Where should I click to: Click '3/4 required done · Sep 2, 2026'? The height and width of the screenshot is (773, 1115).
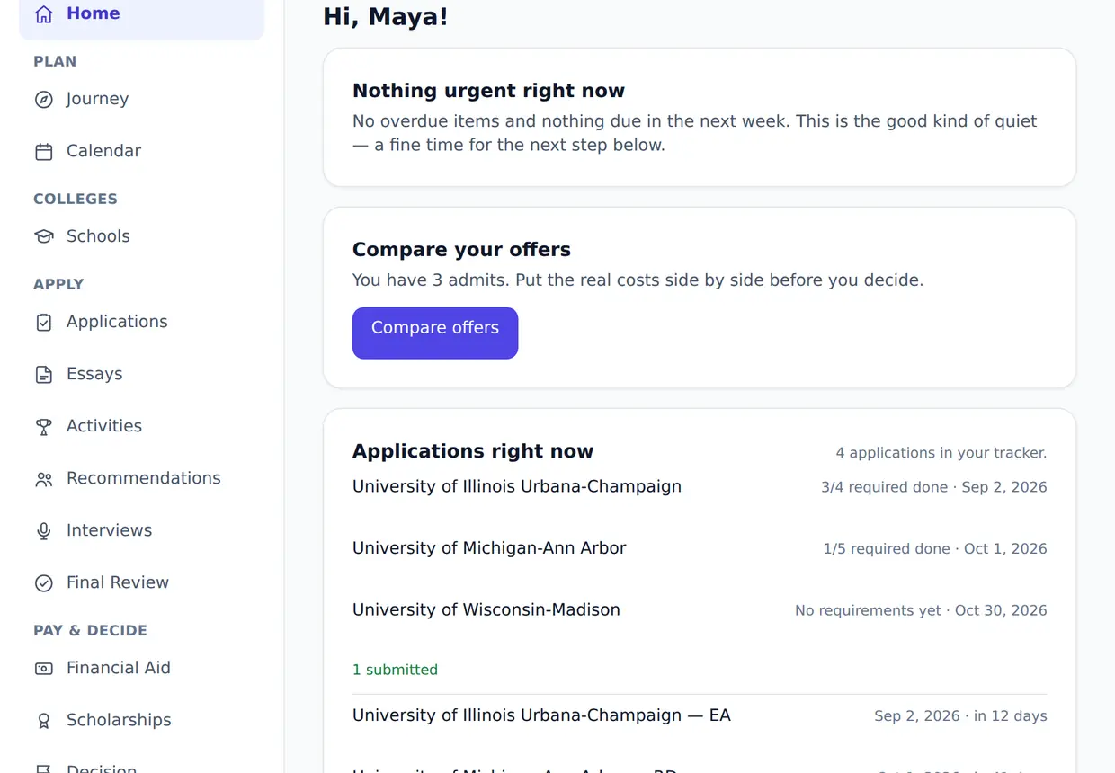(x=934, y=487)
